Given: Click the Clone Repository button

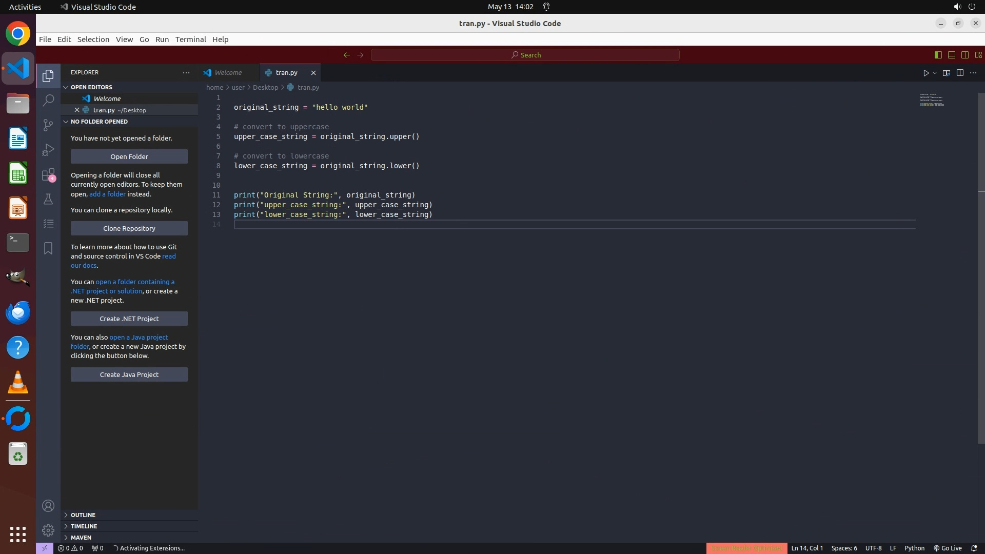Looking at the screenshot, I should point(129,229).
